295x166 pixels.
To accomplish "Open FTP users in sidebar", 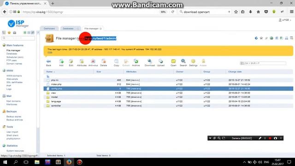I will coord(12,60).
